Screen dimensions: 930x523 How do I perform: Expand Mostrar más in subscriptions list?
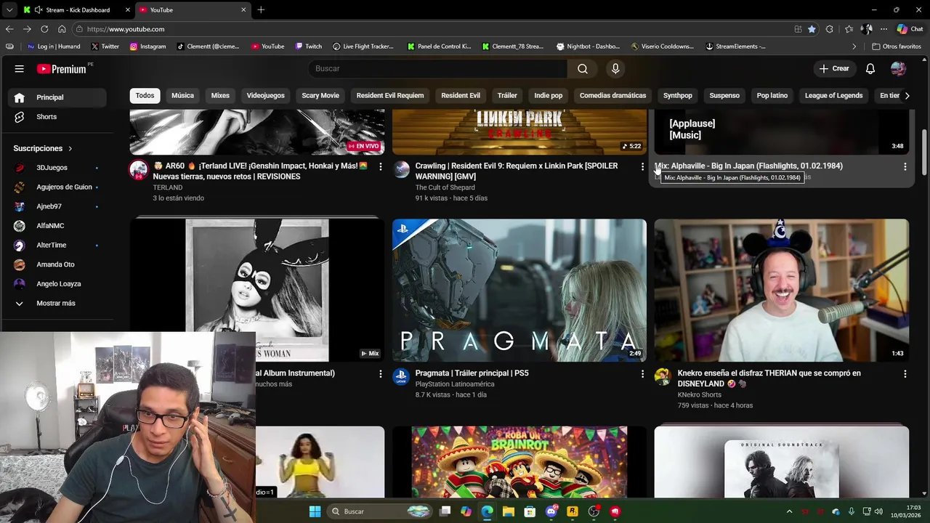pos(54,303)
